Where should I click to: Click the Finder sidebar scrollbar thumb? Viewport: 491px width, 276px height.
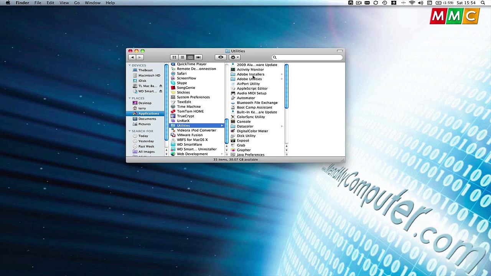tap(166, 102)
